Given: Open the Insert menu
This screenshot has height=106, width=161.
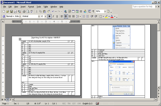Looking at the screenshot, I should [23, 7].
